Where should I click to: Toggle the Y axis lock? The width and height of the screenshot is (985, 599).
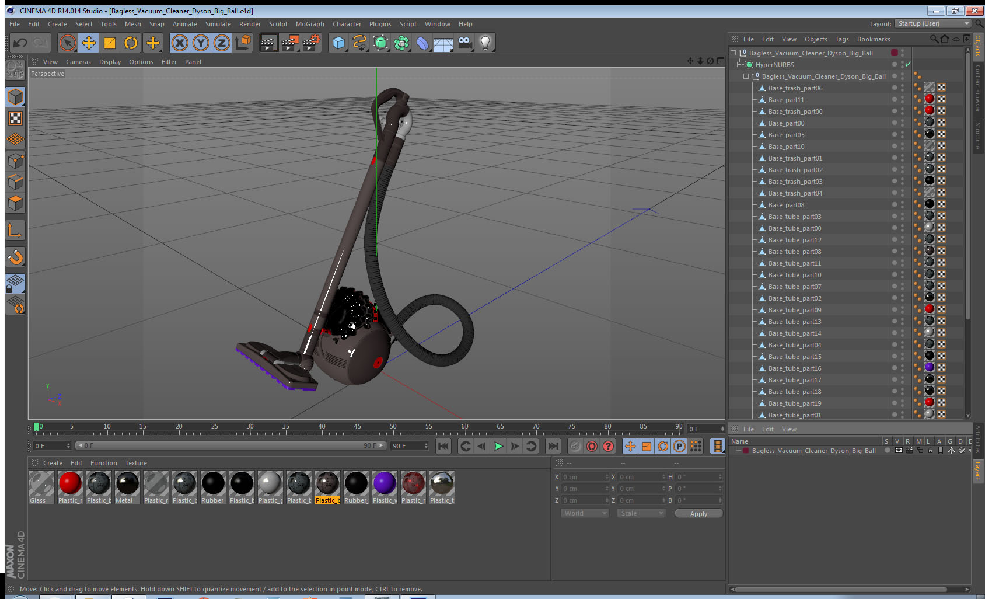(201, 43)
